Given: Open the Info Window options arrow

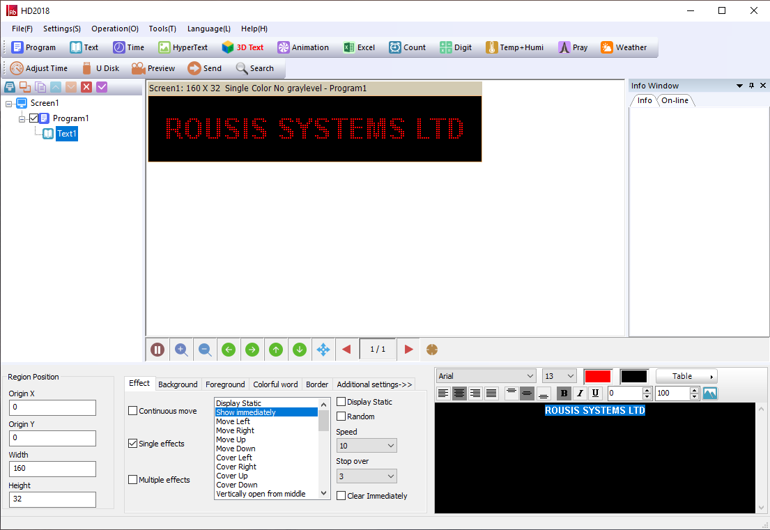Looking at the screenshot, I should coord(739,86).
